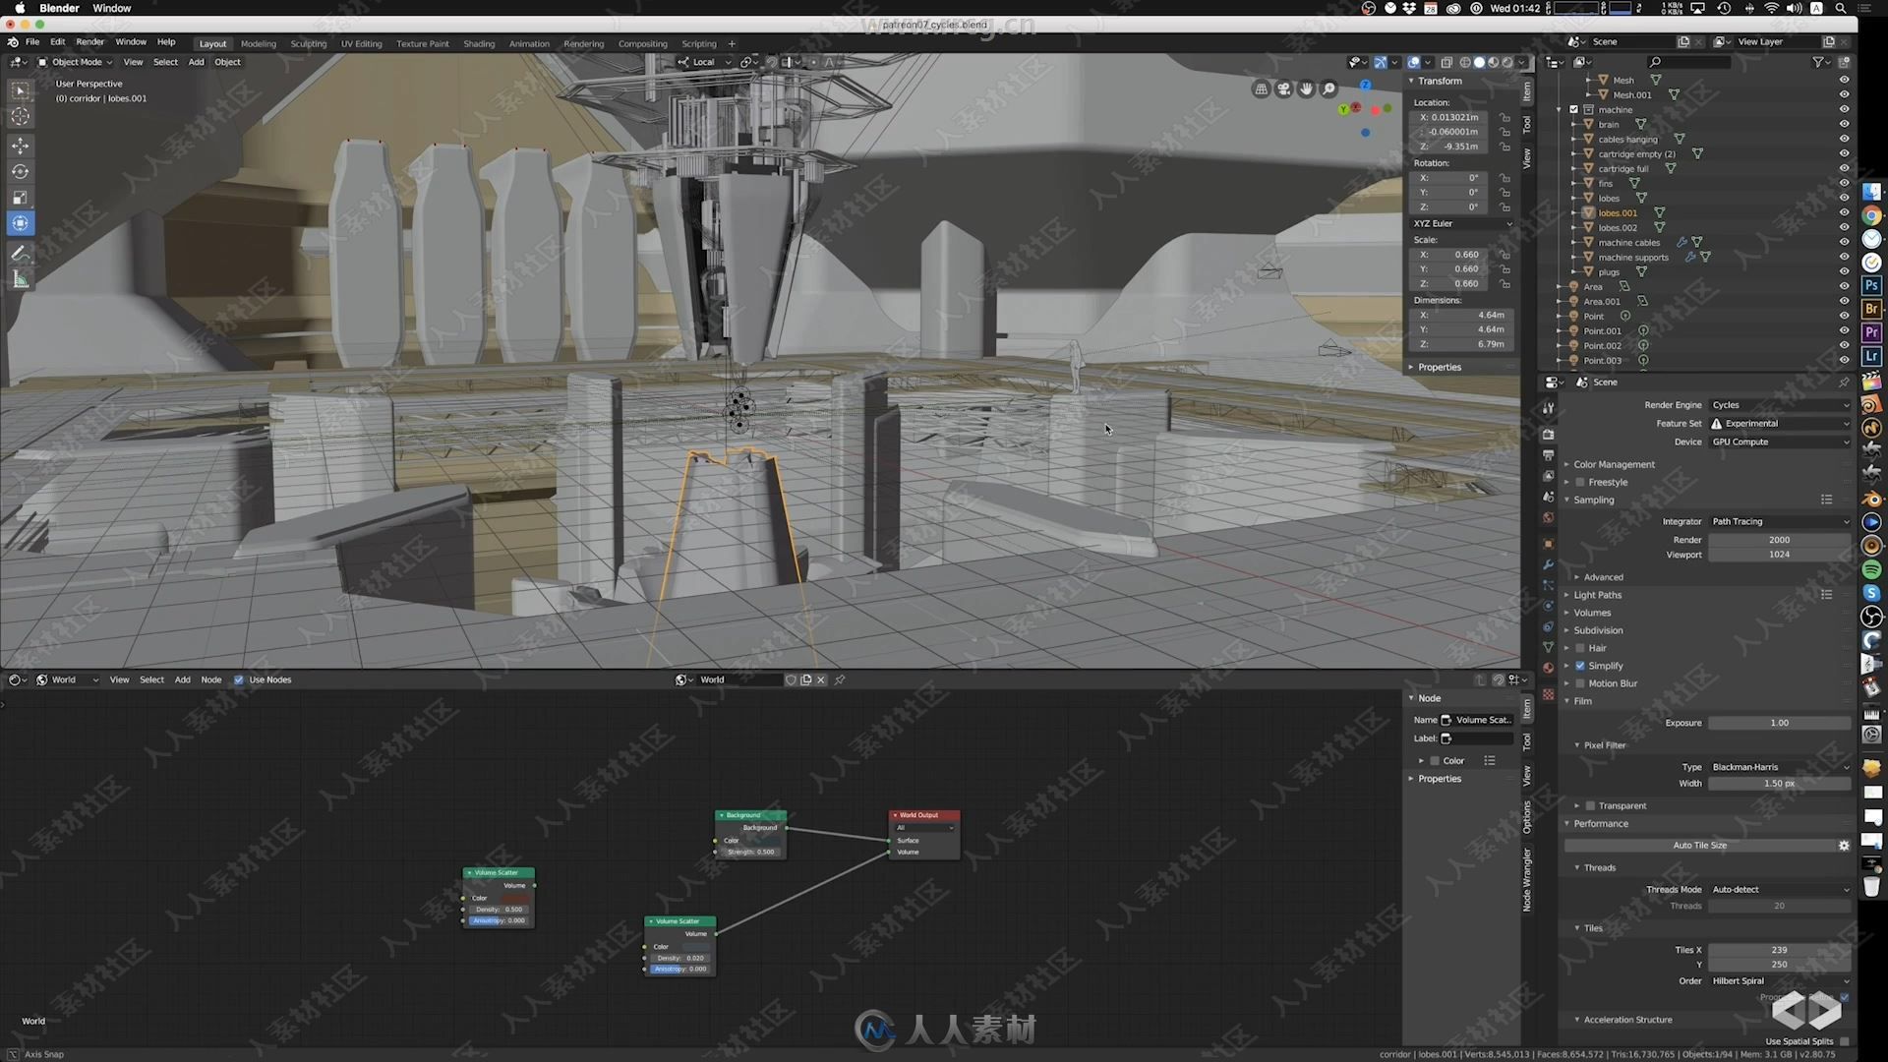Open the File menu
Image resolution: width=1888 pixels, height=1062 pixels.
click(x=32, y=42)
